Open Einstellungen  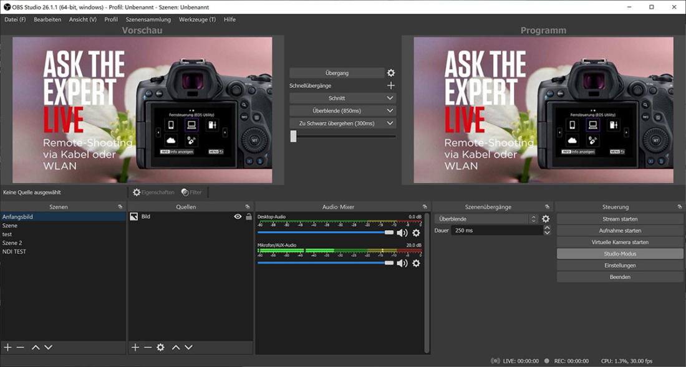[x=620, y=265]
